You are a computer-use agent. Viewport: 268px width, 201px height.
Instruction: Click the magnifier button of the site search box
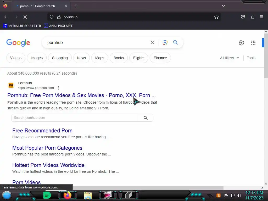146,118
